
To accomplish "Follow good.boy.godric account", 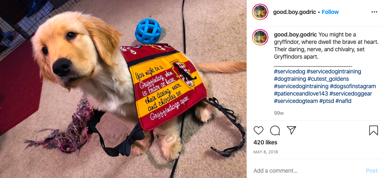I will pos(330,12).
